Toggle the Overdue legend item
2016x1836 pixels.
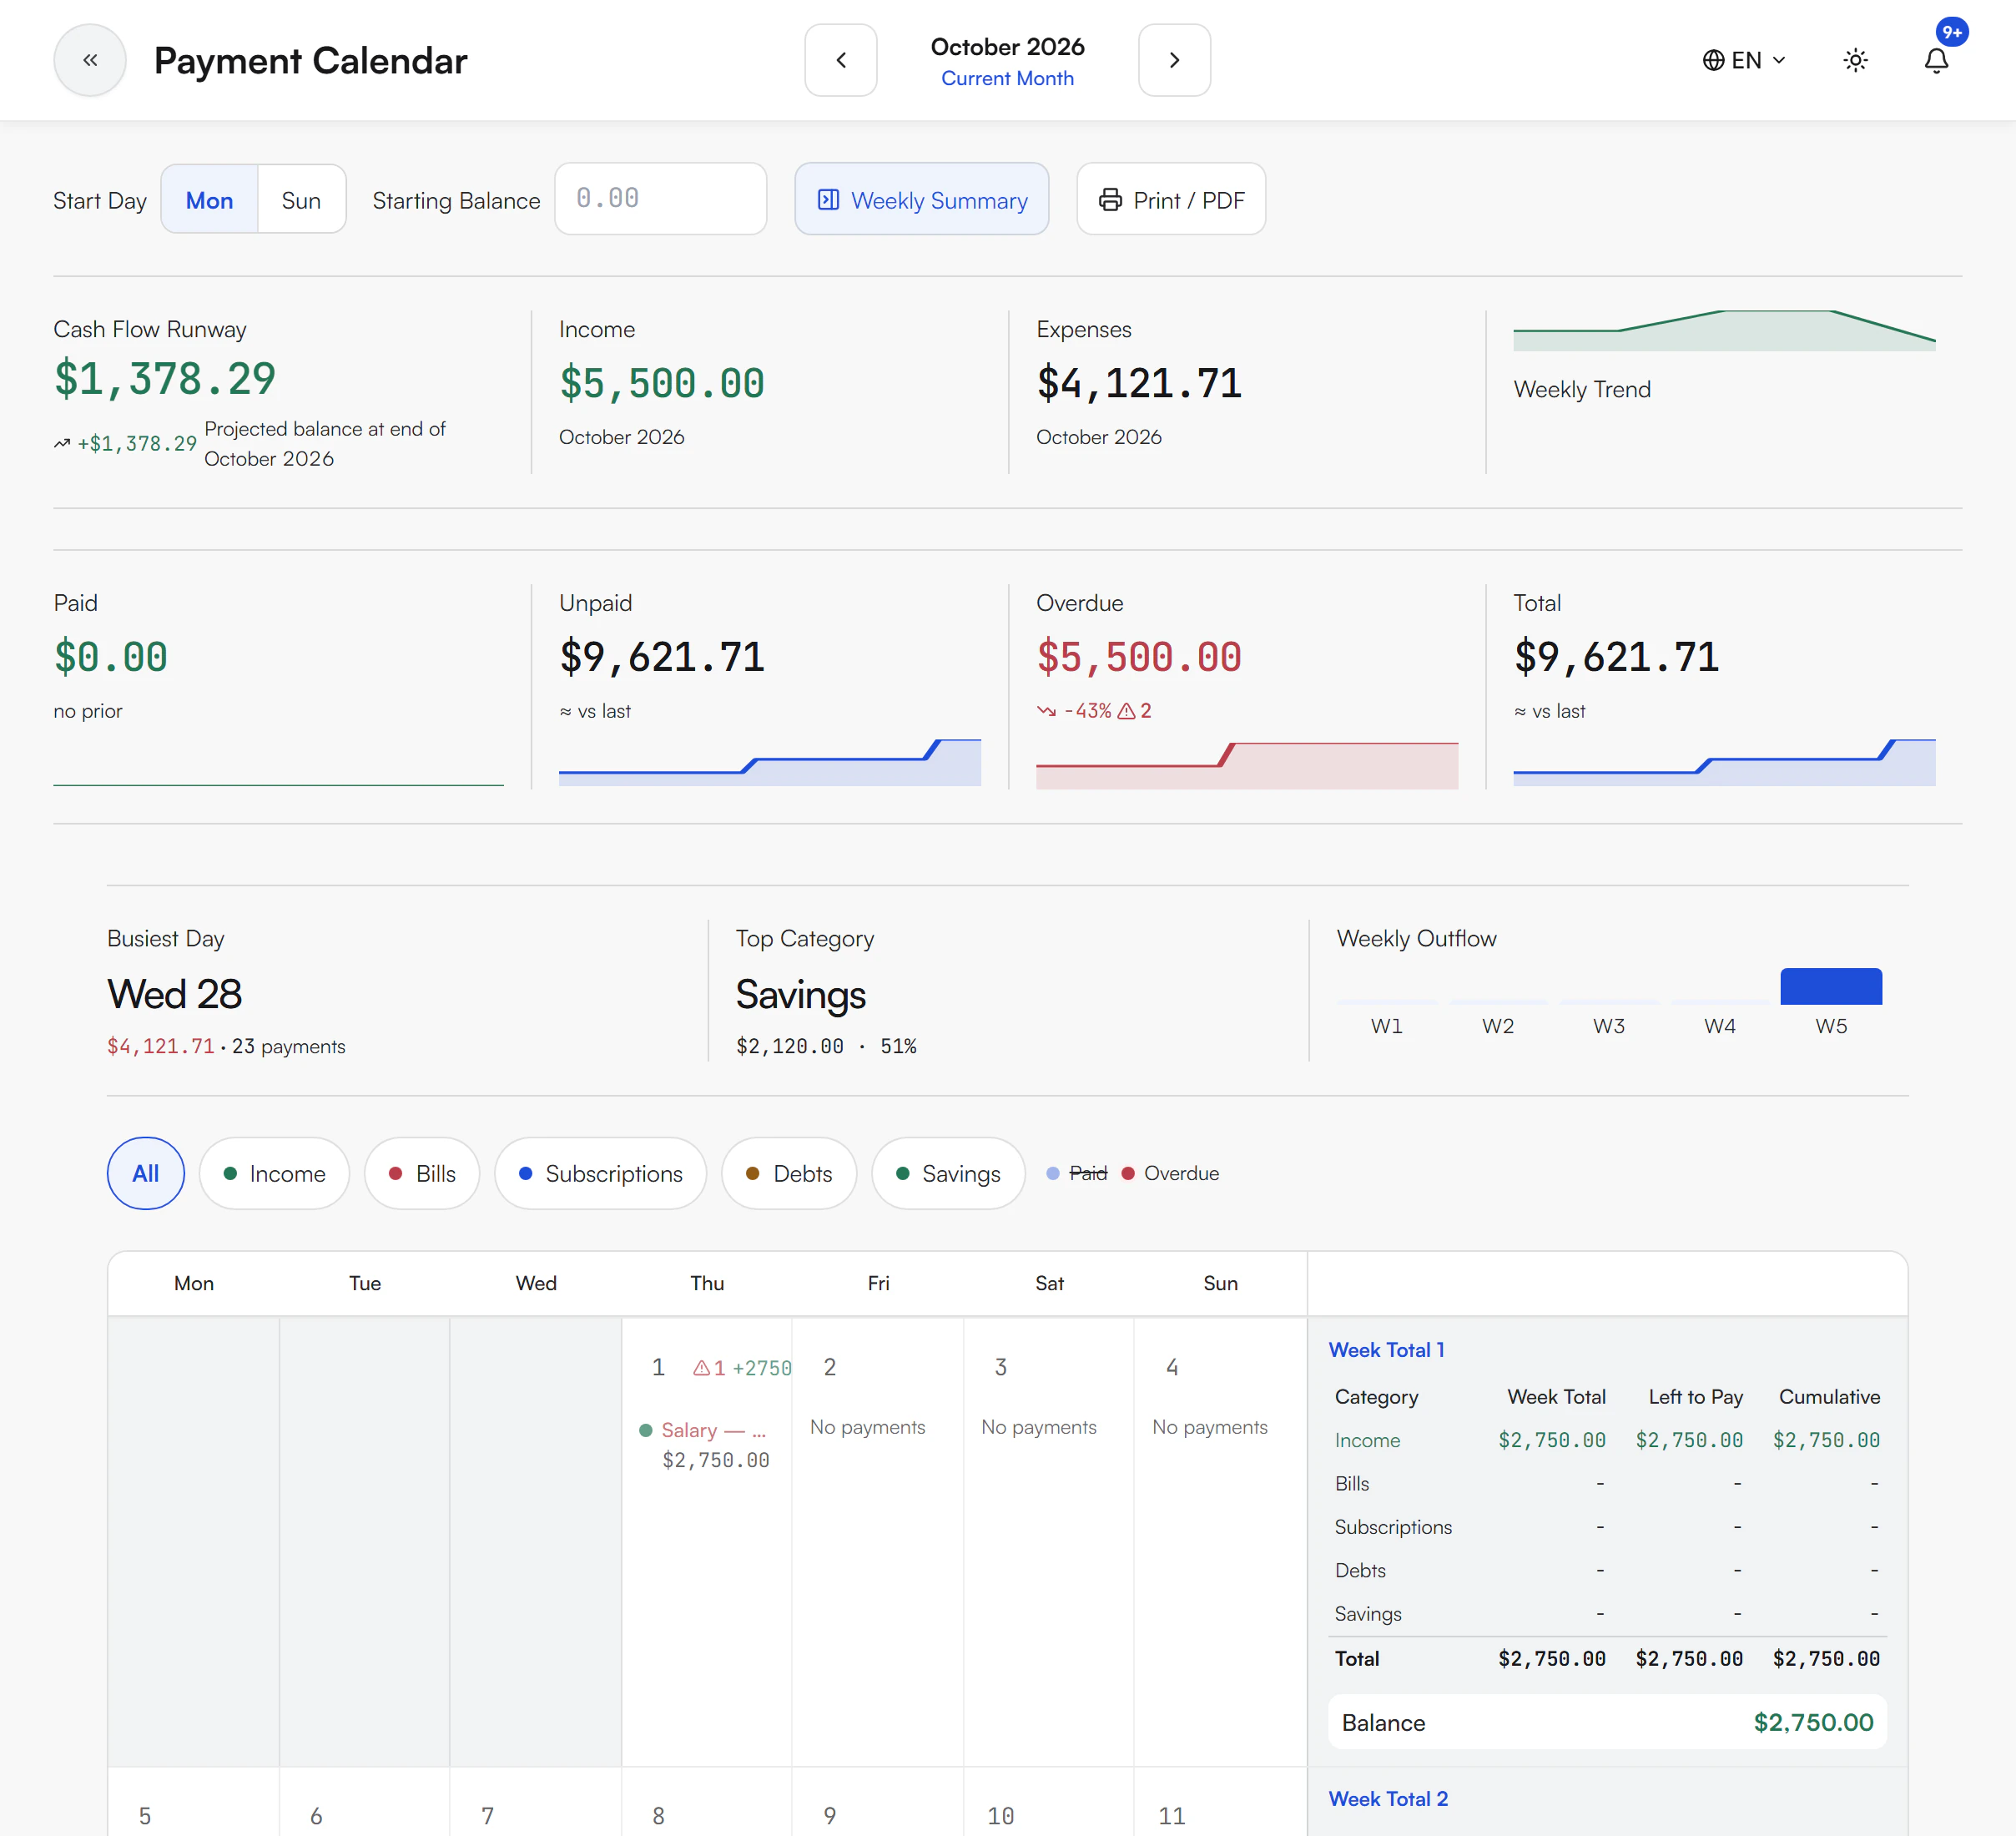(1171, 1173)
